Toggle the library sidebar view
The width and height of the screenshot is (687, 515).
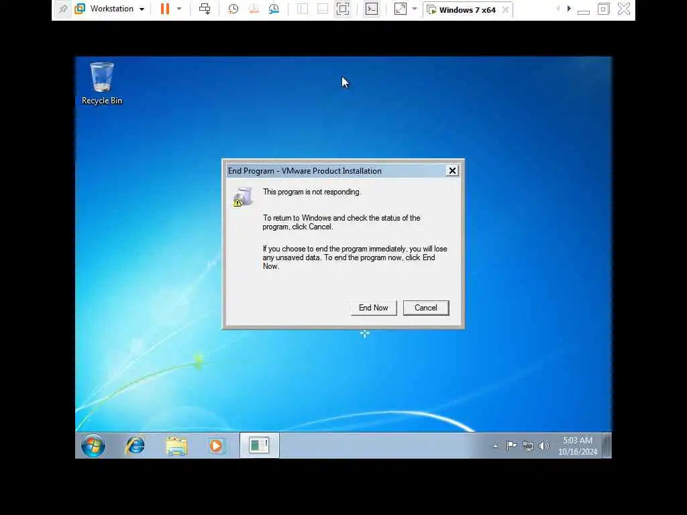pyautogui.click(x=303, y=9)
